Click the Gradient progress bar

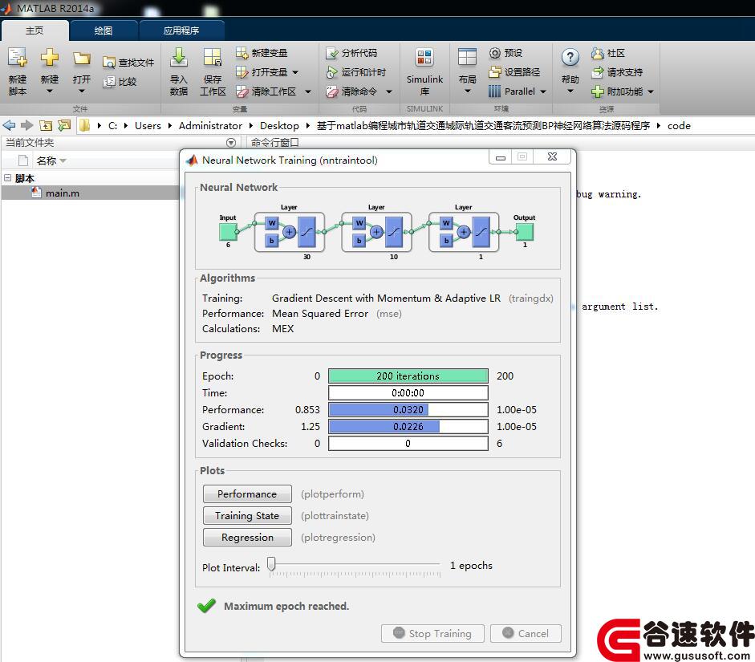(408, 427)
